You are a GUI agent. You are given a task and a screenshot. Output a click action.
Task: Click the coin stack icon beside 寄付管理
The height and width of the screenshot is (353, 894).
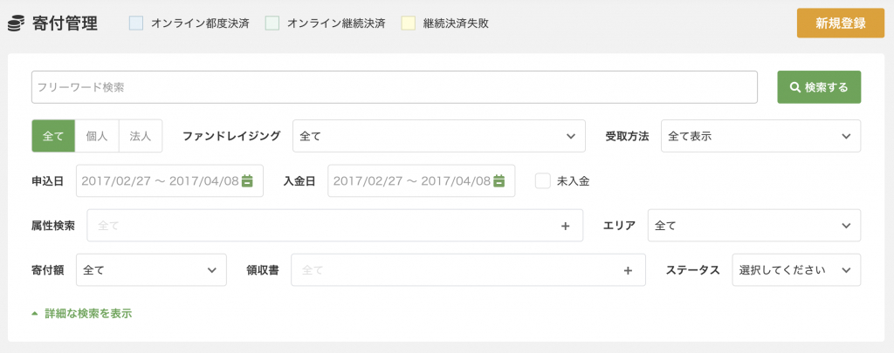pos(16,24)
